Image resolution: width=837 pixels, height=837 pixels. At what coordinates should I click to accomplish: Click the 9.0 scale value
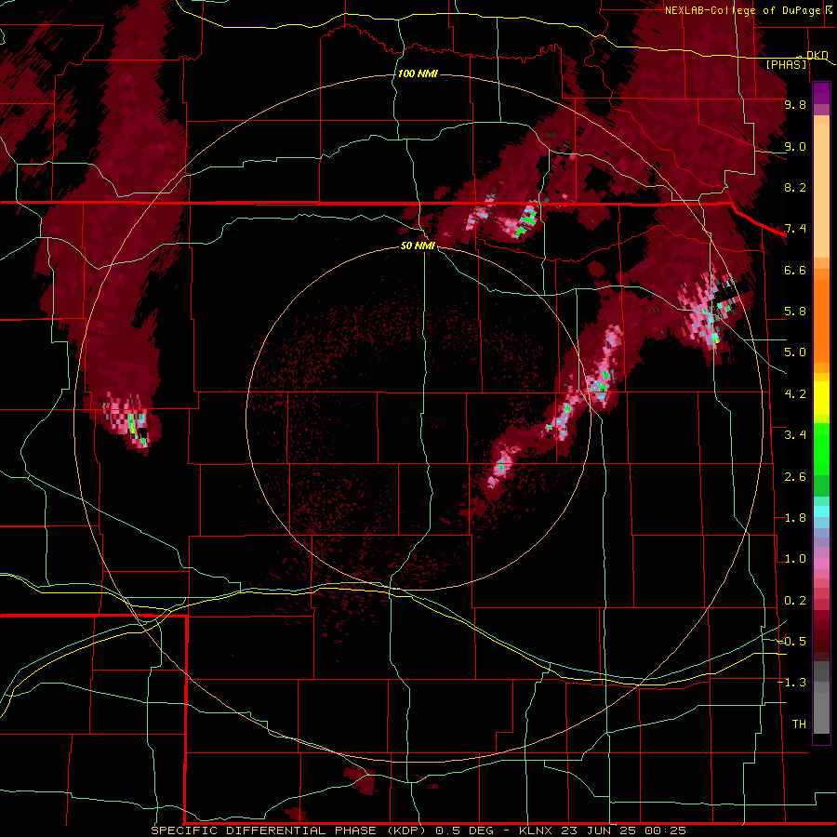[x=795, y=146]
